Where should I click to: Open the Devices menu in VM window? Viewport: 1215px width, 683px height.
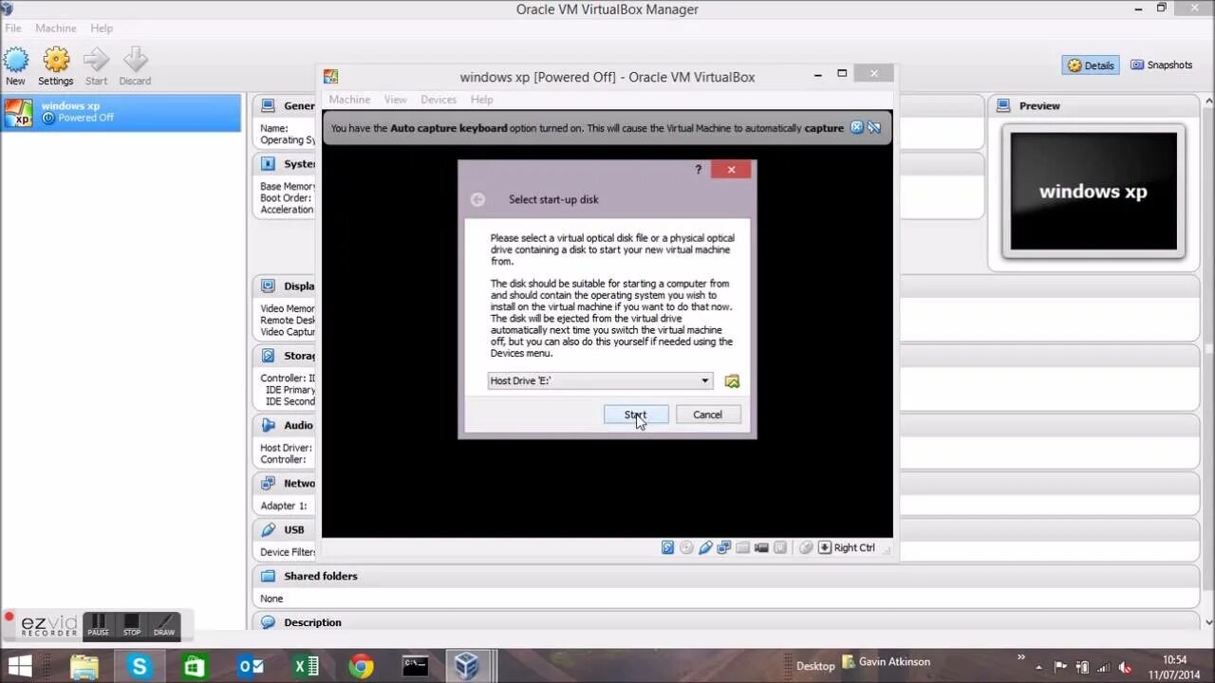pyautogui.click(x=439, y=100)
